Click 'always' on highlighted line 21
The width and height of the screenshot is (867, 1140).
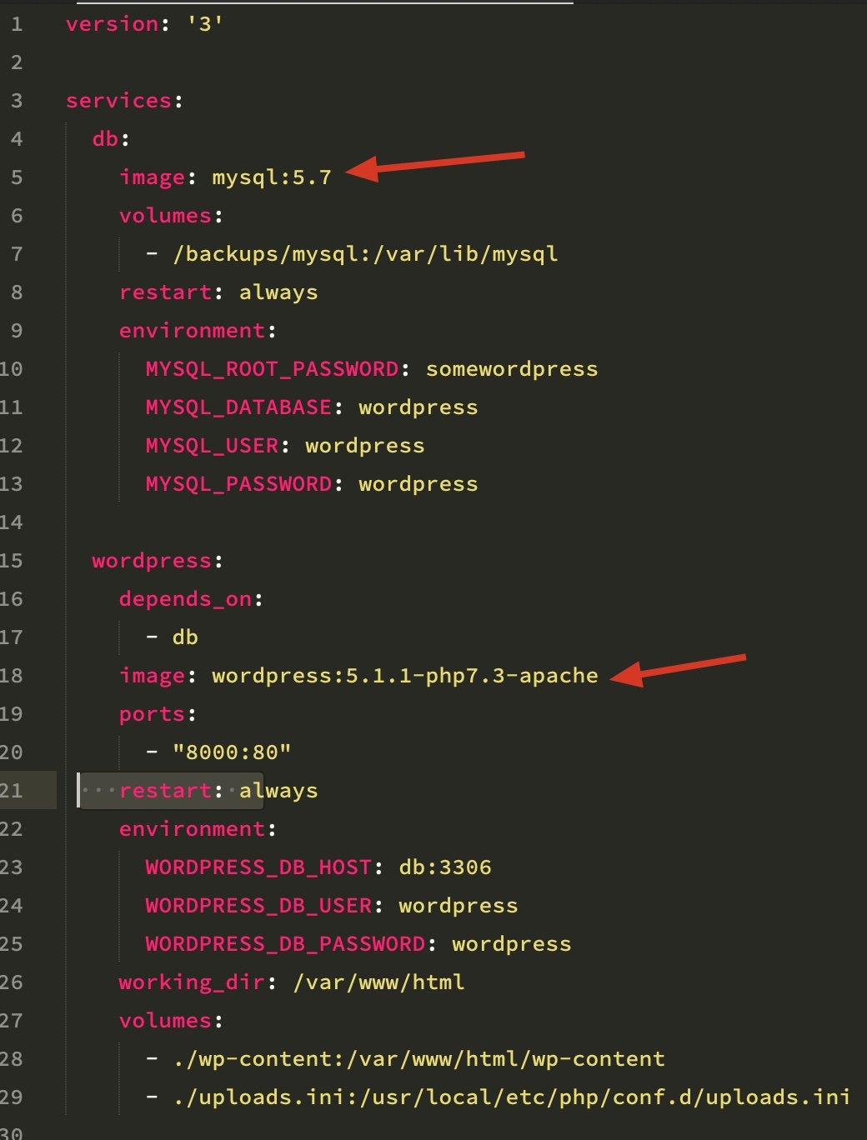tap(278, 791)
